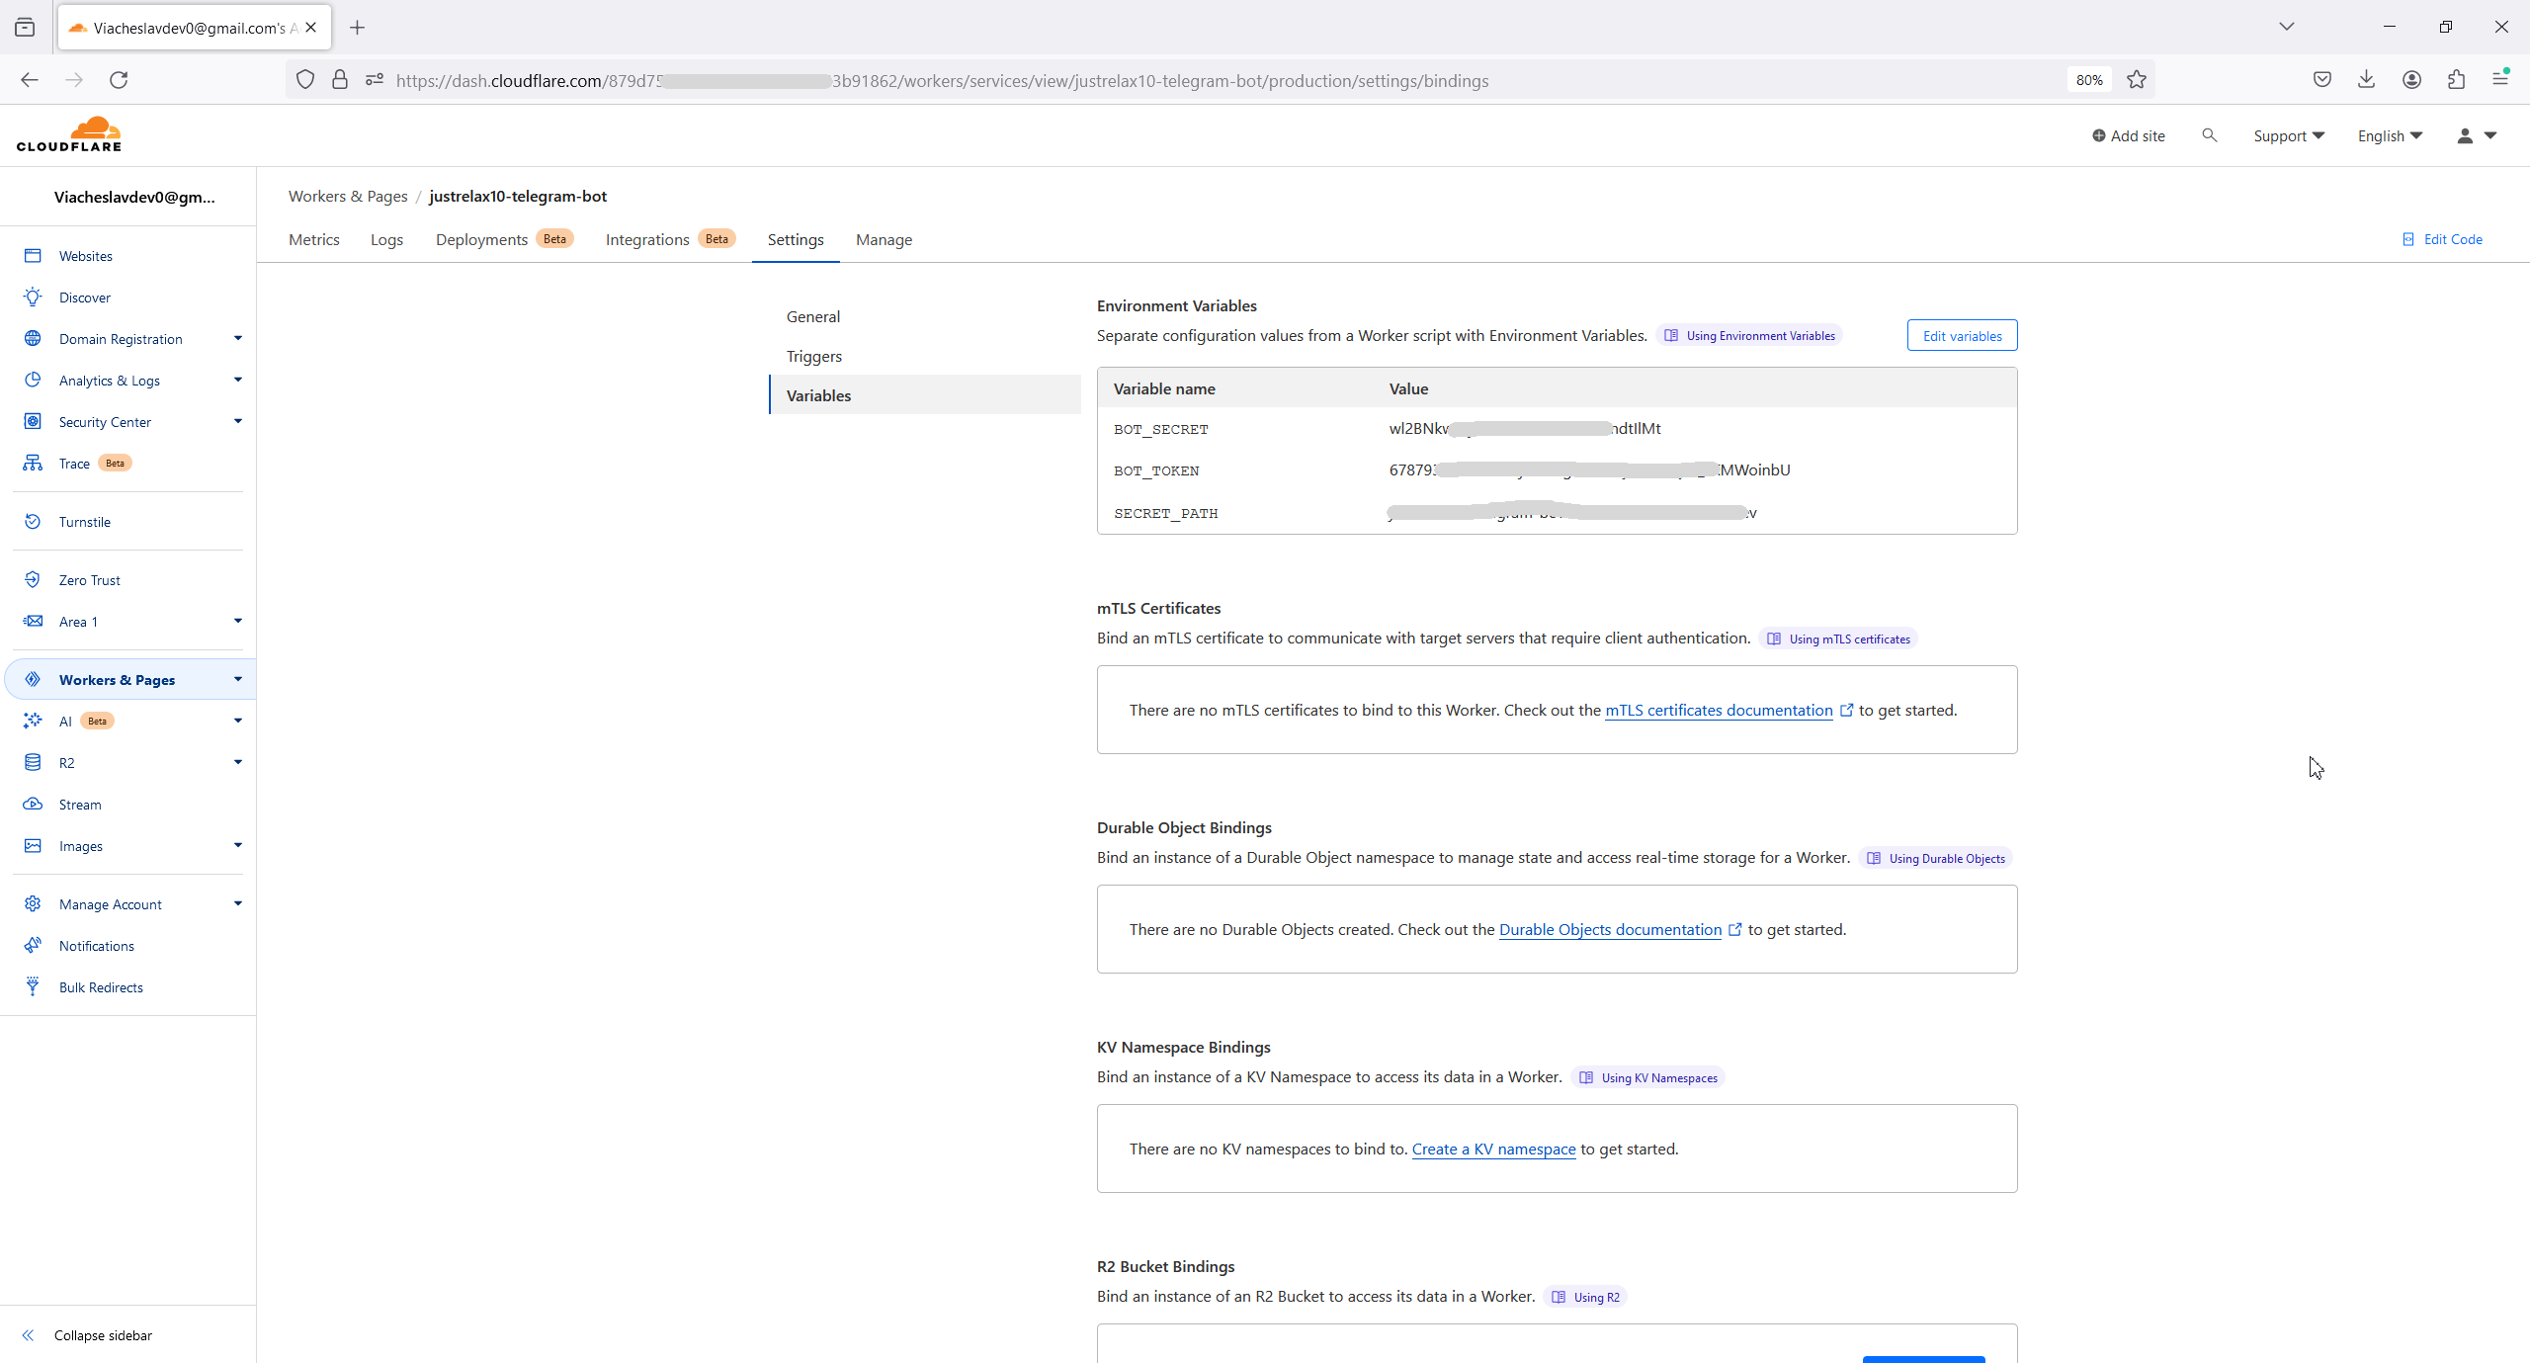
Task: Open Notifications in the sidebar
Action: tap(96, 946)
